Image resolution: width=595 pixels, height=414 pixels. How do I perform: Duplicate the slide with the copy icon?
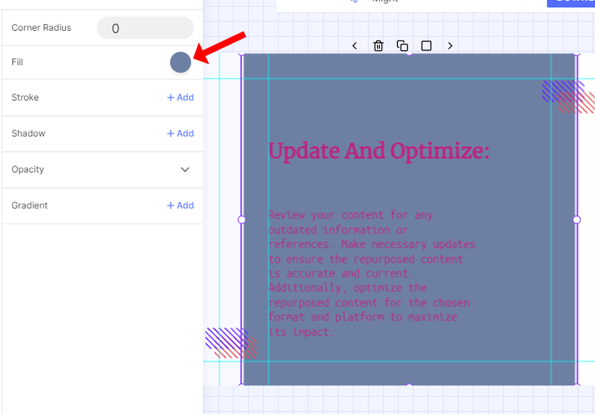pos(402,46)
